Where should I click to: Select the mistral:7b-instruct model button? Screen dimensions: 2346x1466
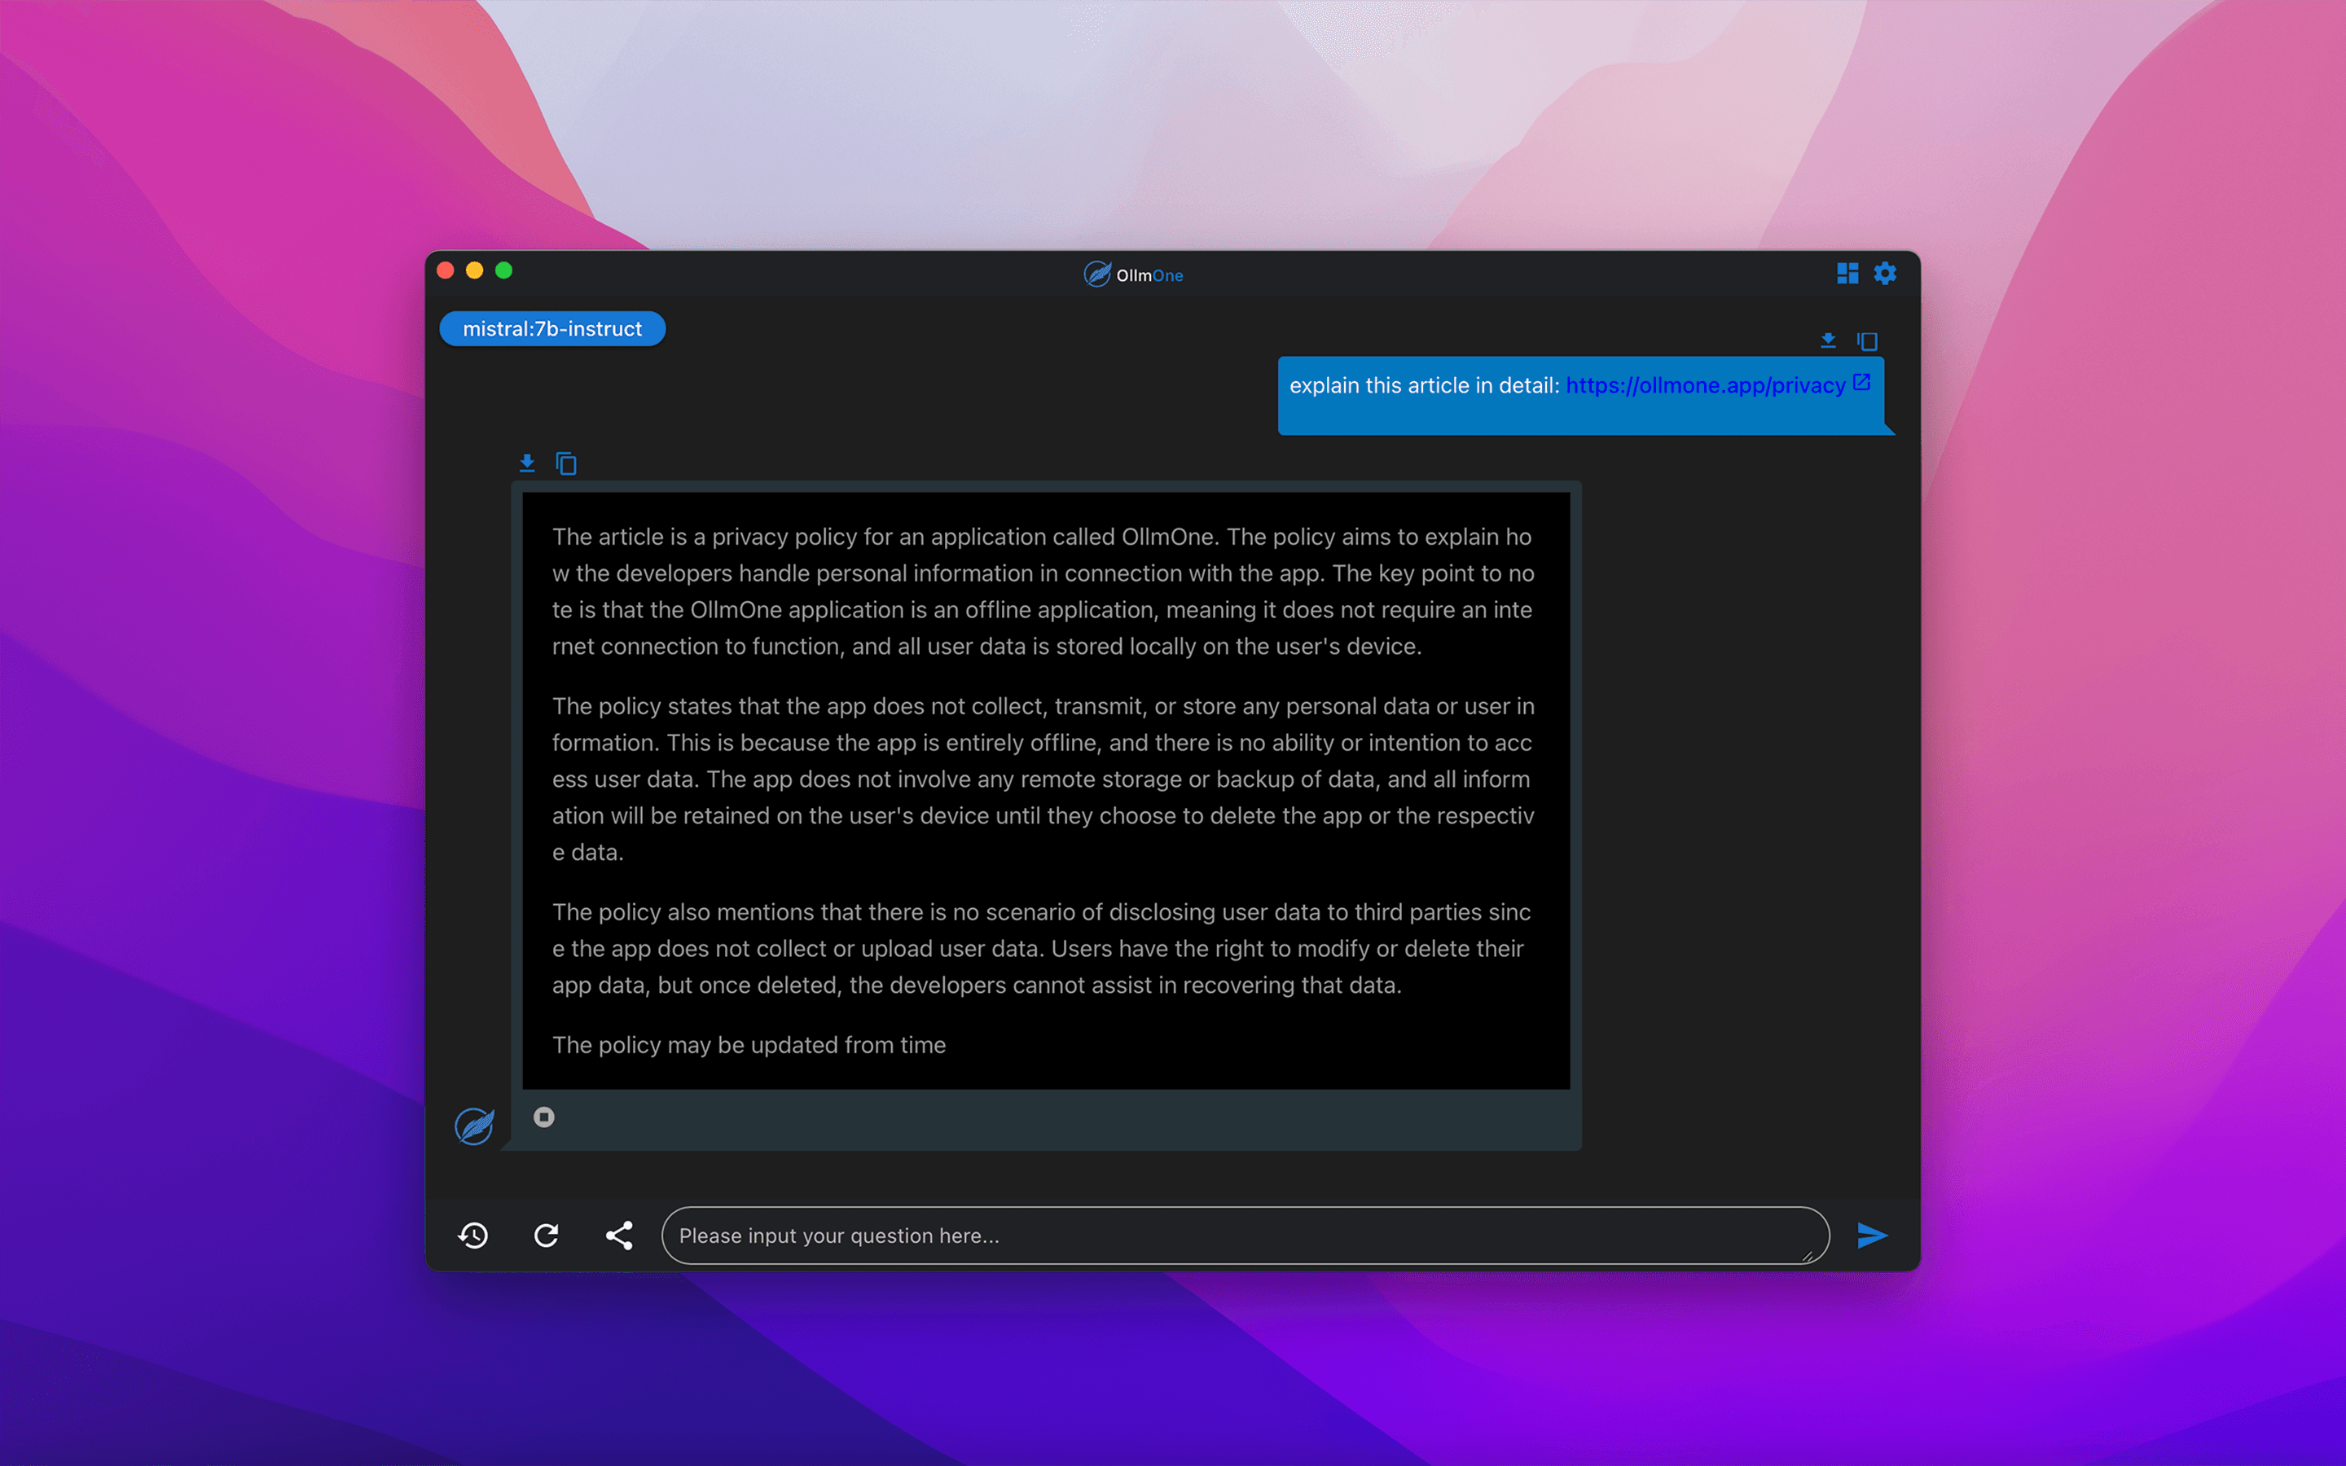552,329
